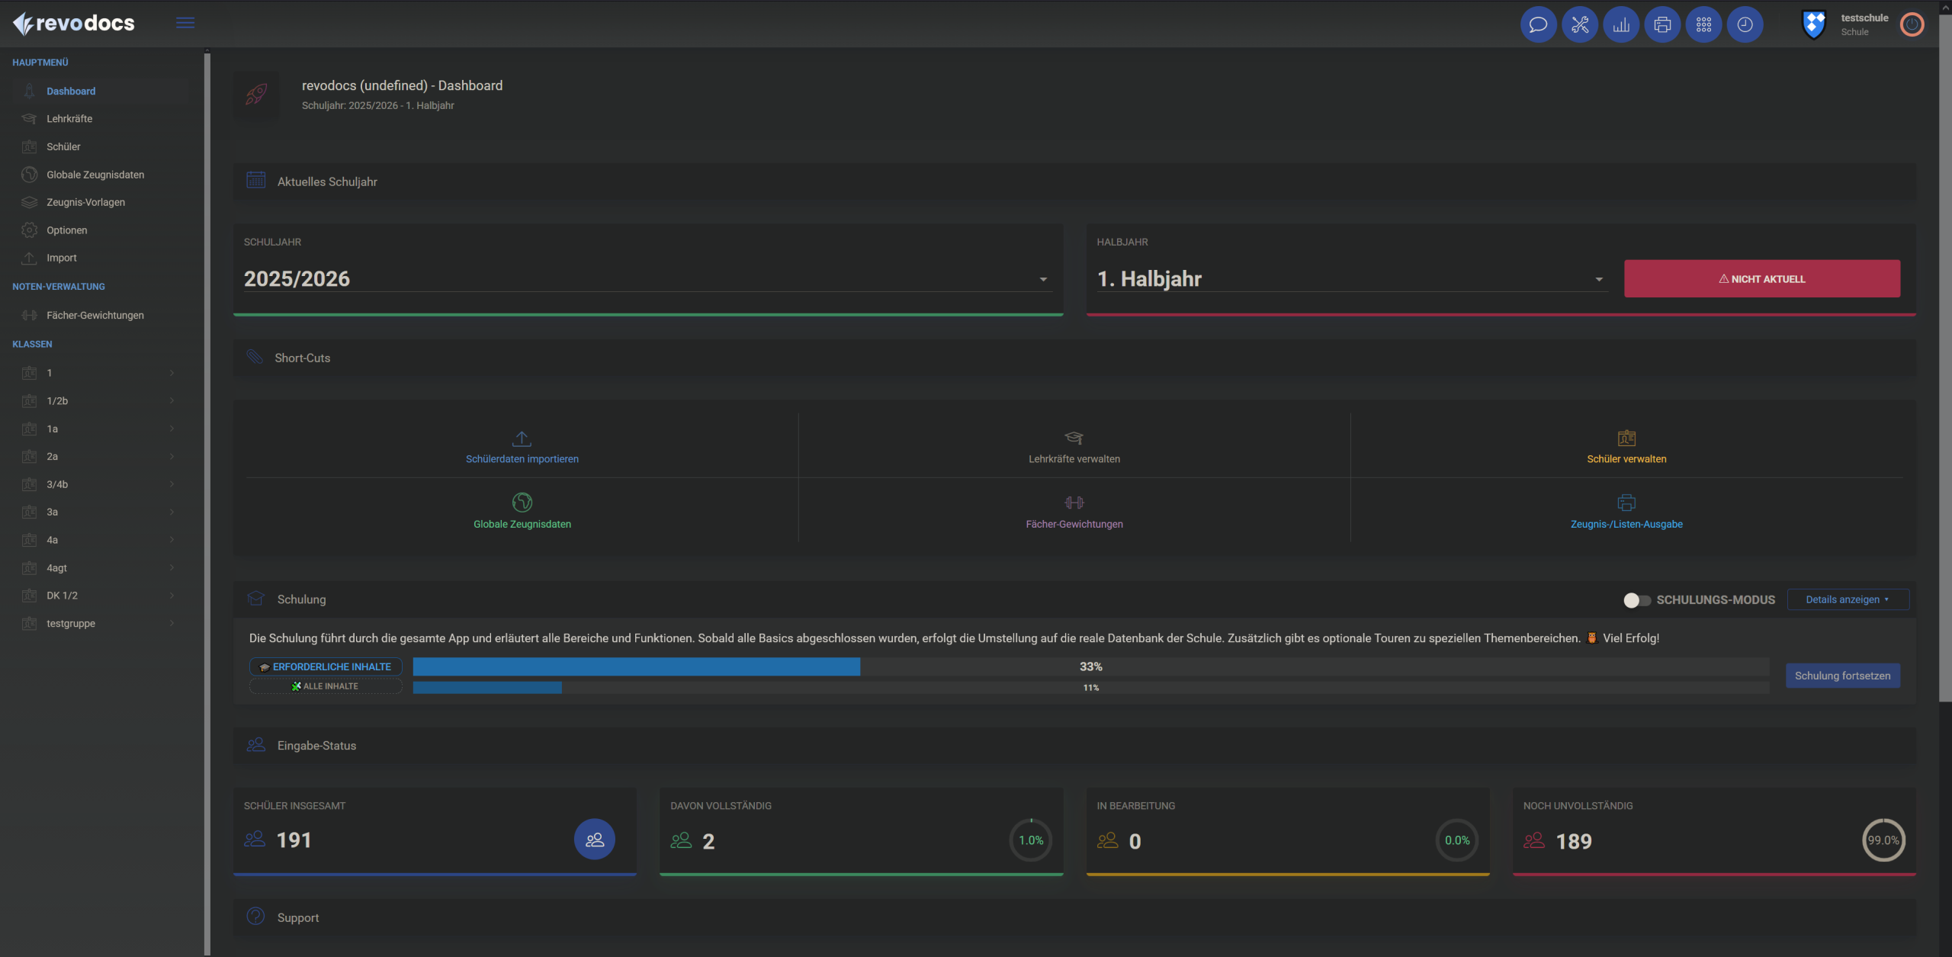Click the tools wrench icon in header
Image resolution: width=1952 pixels, height=957 pixels.
1579,25
